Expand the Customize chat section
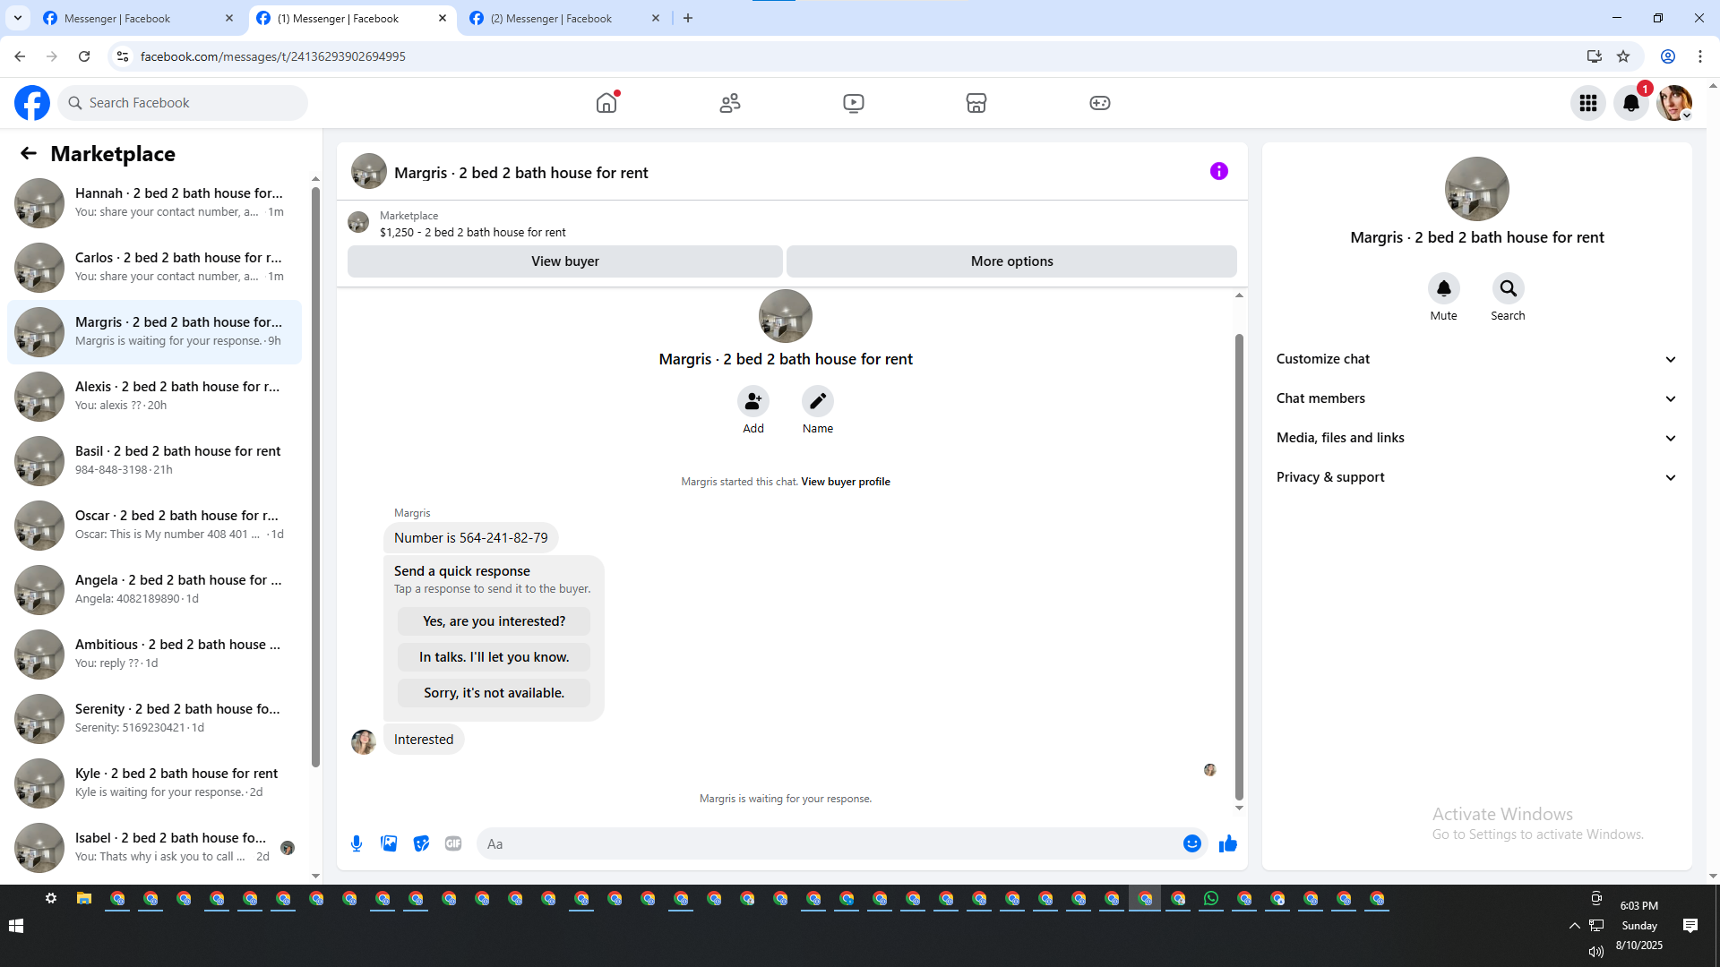The image size is (1720, 967). [x=1475, y=359]
